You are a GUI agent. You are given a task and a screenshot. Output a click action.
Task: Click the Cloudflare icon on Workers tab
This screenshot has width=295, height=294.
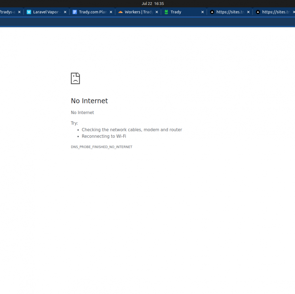point(120,12)
